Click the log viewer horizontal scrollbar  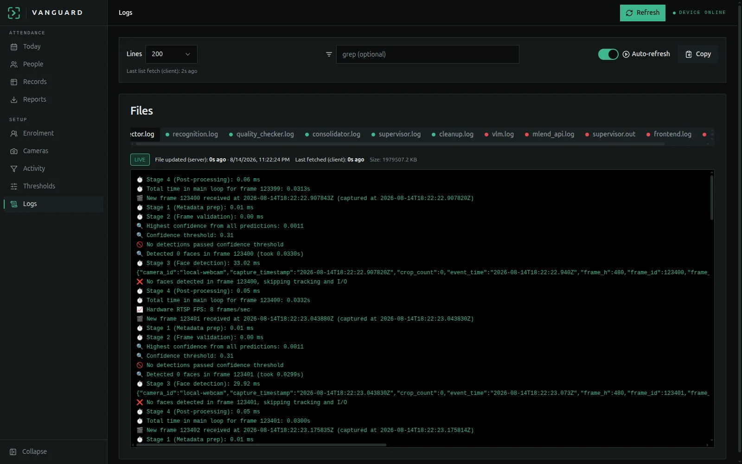(x=261, y=445)
